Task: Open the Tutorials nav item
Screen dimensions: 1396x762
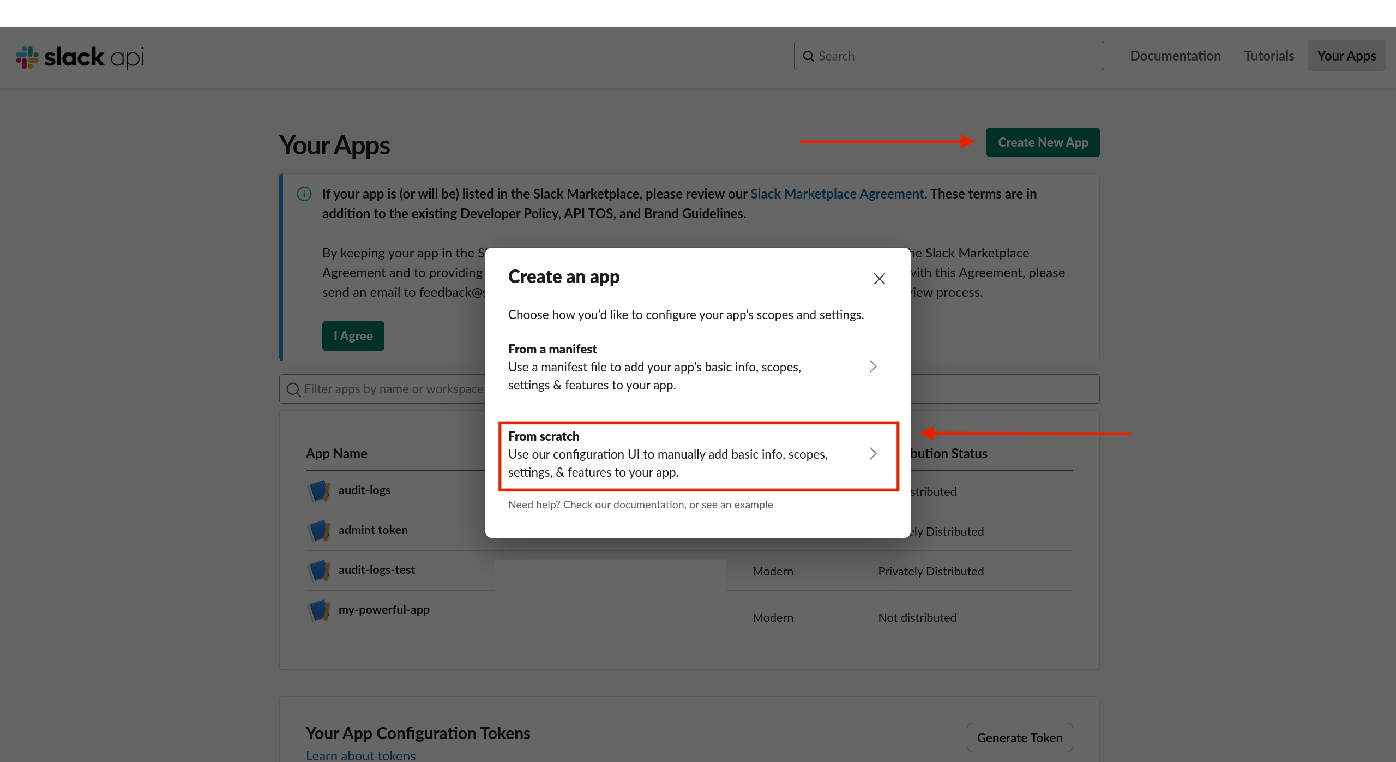Action: 1269,56
